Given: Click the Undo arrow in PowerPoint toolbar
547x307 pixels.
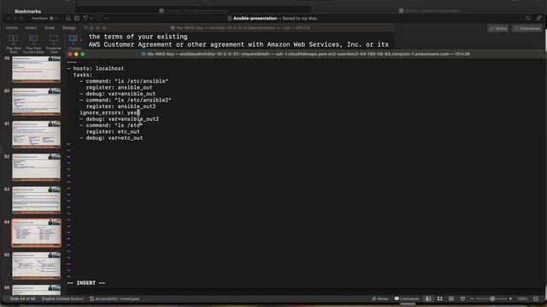Looking at the screenshot, I should point(85,18).
